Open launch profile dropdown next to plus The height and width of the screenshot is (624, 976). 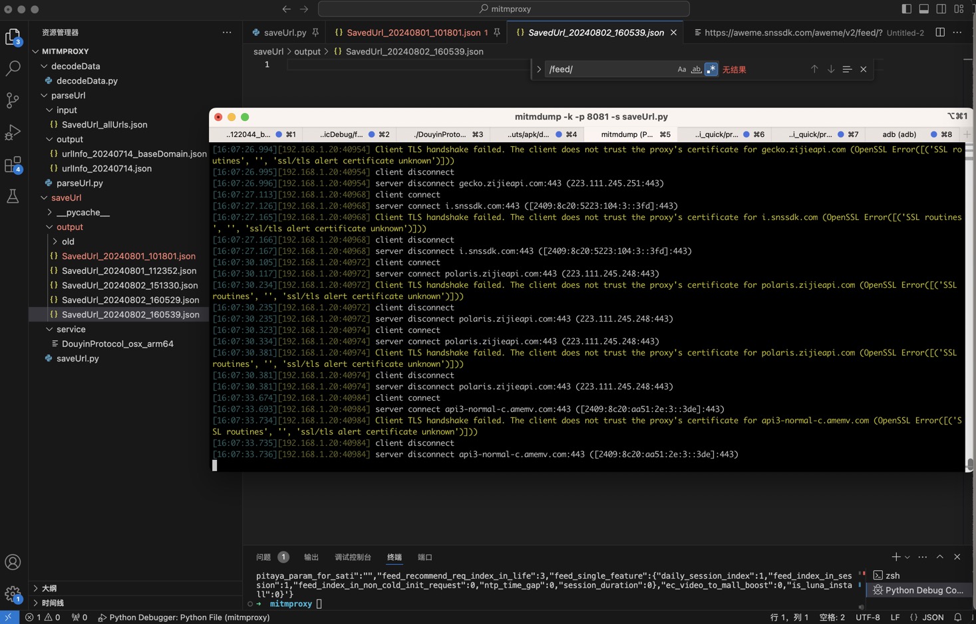pos(907,558)
